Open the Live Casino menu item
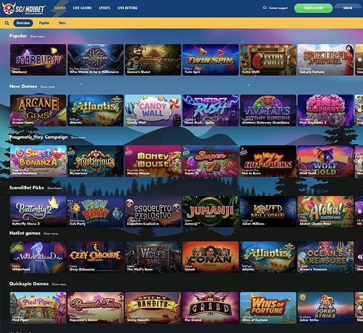363x333 pixels. click(82, 8)
